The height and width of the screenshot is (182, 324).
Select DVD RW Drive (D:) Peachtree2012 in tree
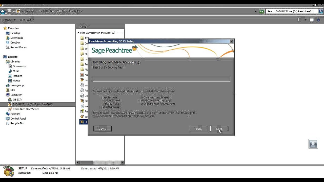33,104
